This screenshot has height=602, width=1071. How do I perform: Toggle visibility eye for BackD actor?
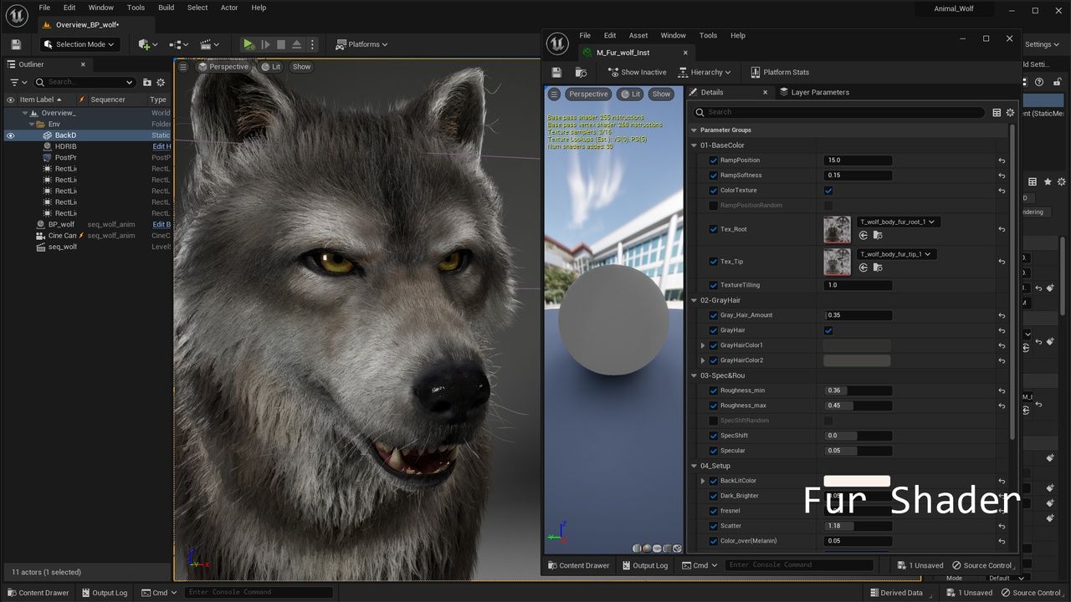(x=10, y=135)
